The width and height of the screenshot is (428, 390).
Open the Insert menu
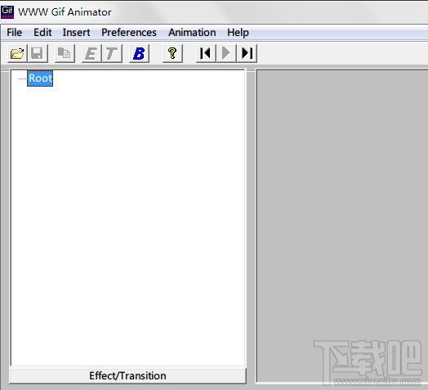coord(76,33)
